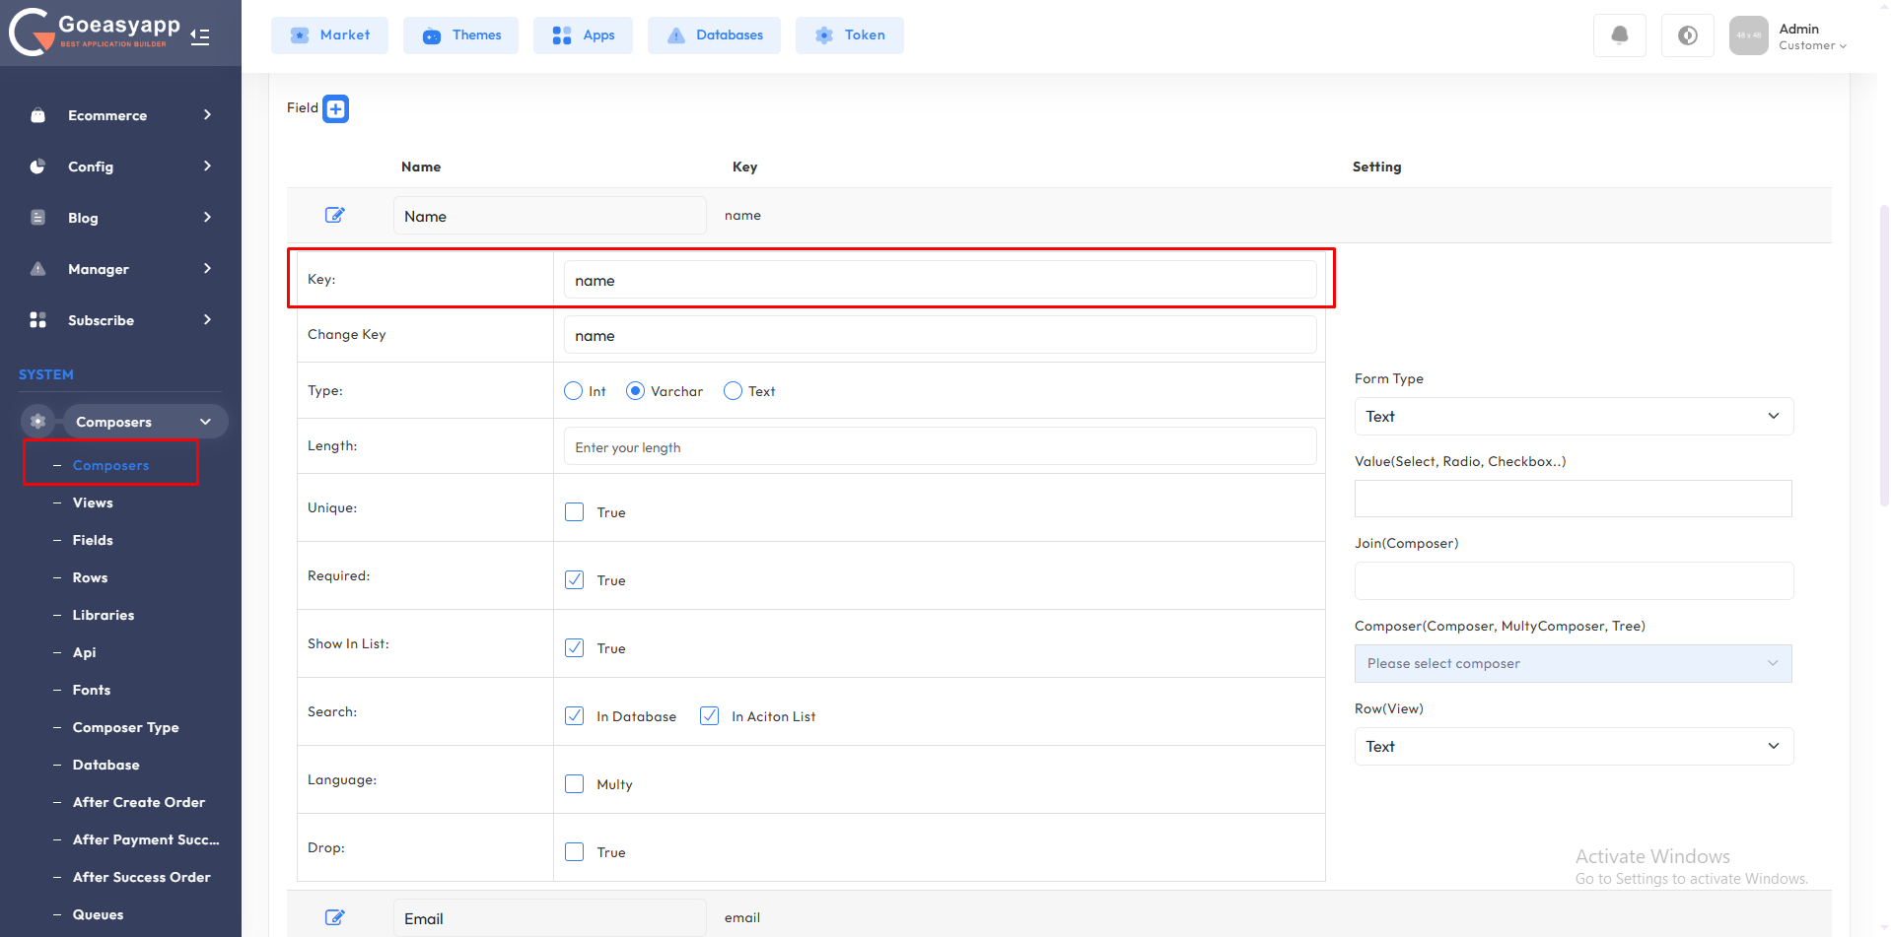
Task: Open the Please select composer dropdown
Action: tap(1573, 664)
